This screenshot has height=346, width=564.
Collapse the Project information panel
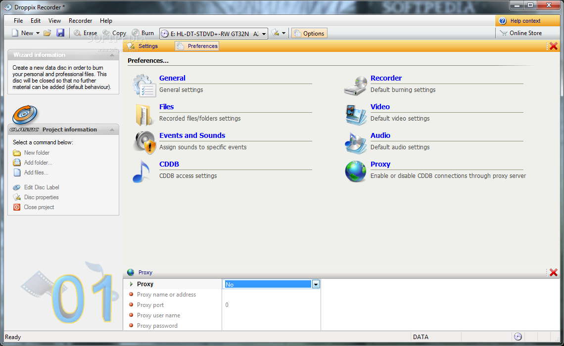[112, 130]
